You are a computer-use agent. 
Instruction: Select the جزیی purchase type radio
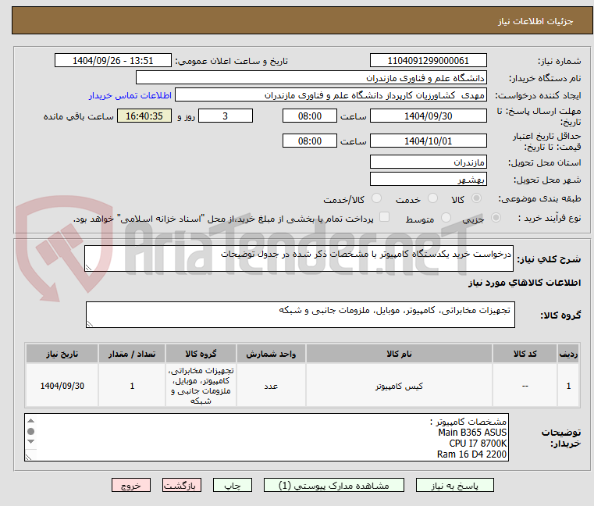tap(496, 218)
